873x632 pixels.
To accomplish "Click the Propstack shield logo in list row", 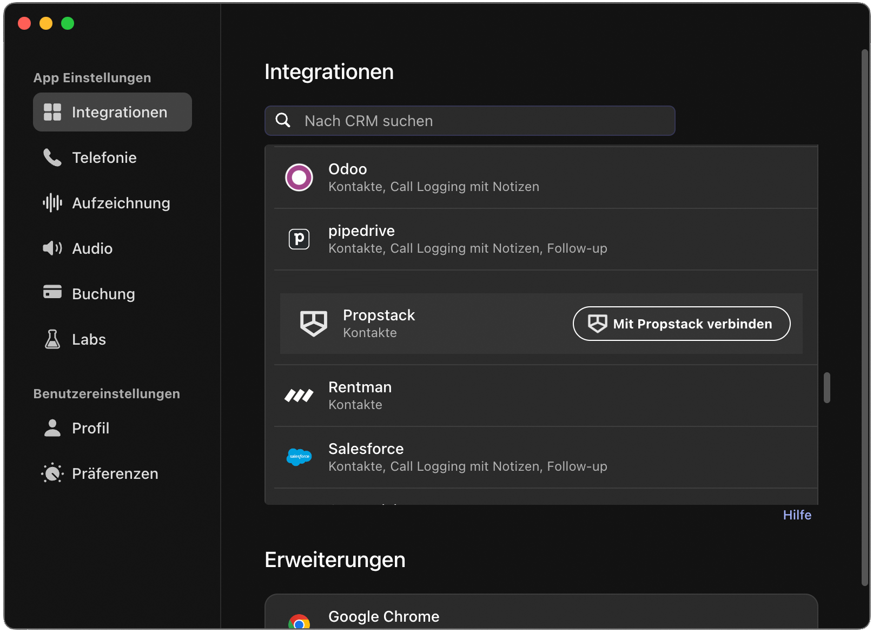I will [x=314, y=324].
